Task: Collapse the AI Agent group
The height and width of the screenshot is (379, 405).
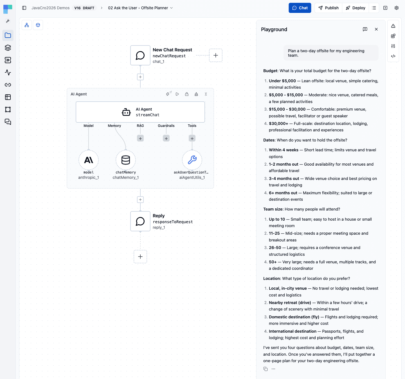Action: click(206, 94)
